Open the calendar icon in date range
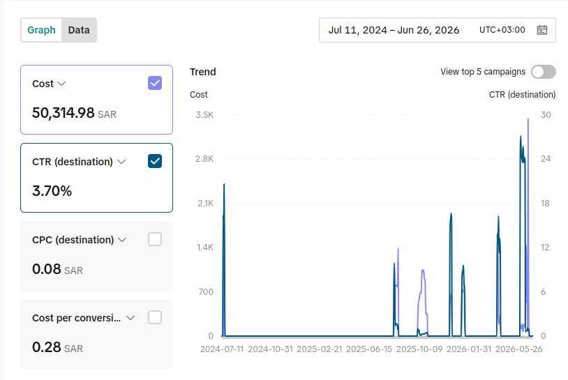Image resolution: width=568 pixels, height=380 pixels. [542, 30]
